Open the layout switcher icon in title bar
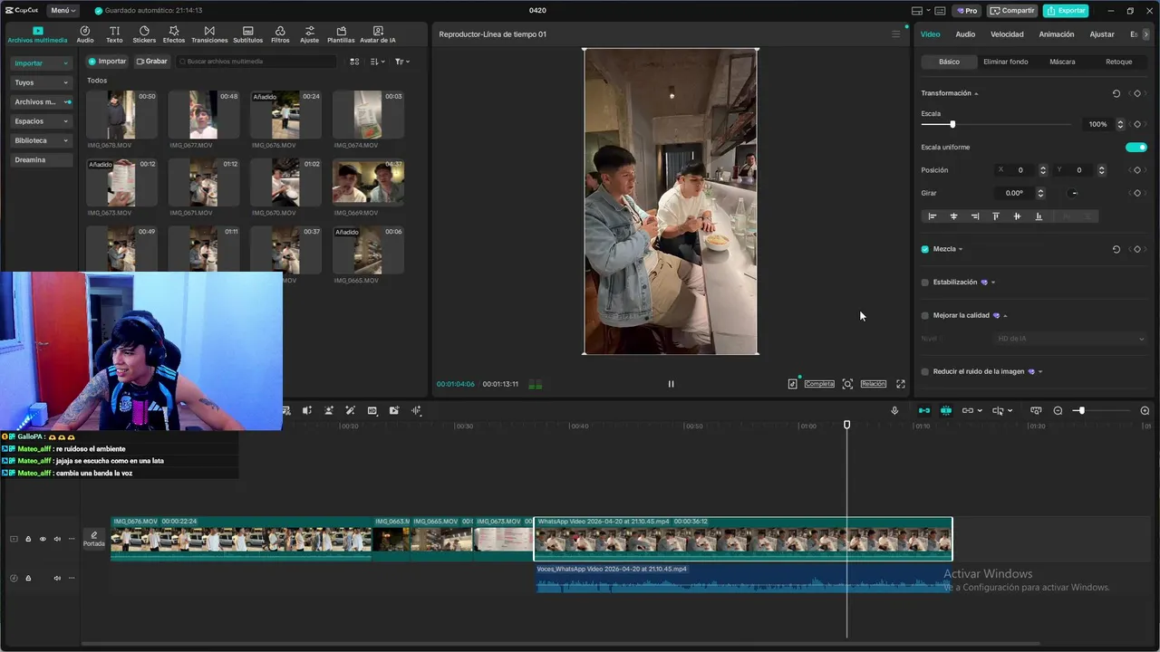Viewport: 1160px width, 652px height. click(917, 11)
